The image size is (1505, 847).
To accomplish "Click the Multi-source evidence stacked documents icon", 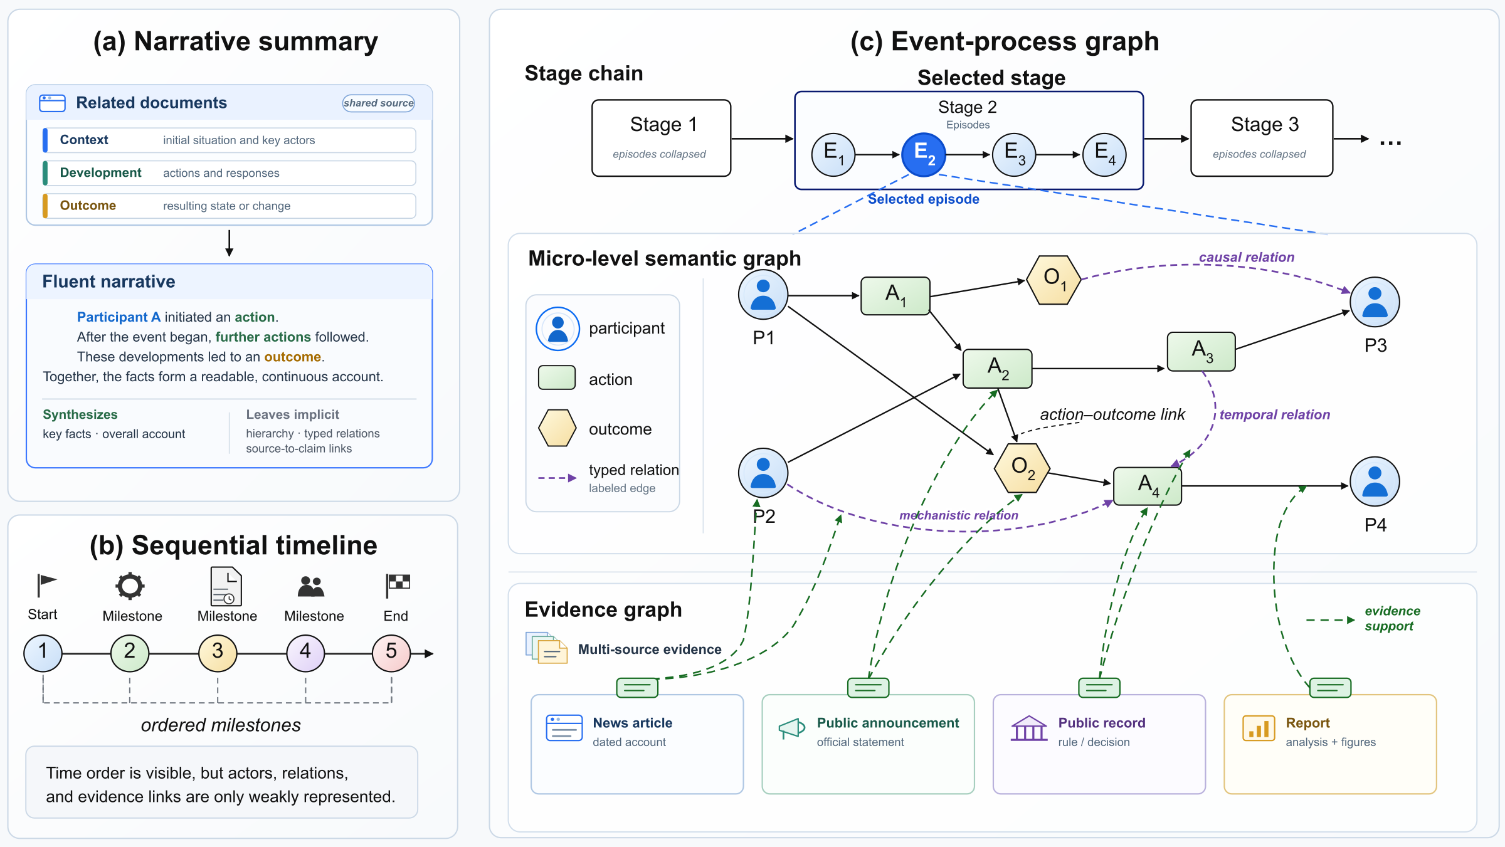I will coord(546,648).
